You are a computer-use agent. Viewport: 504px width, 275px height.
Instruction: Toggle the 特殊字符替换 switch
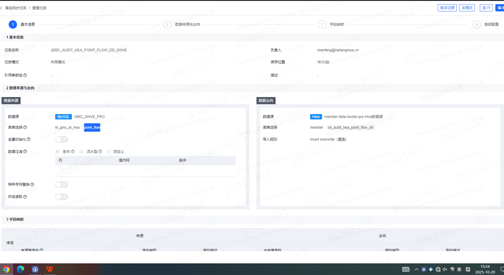(62, 185)
